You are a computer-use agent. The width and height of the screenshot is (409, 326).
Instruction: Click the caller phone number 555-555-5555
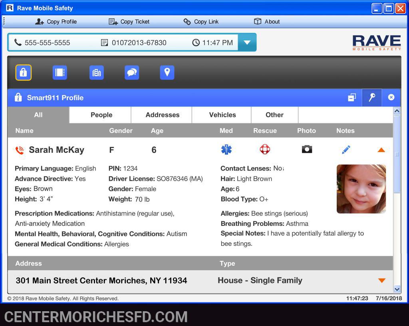point(47,43)
